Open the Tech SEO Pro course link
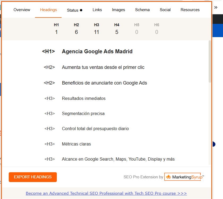 (x=106, y=193)
